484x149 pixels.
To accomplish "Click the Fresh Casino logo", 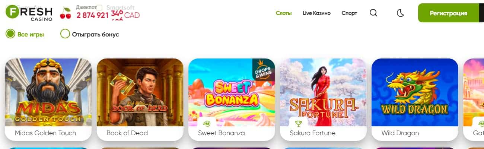I will click(29, 13).
